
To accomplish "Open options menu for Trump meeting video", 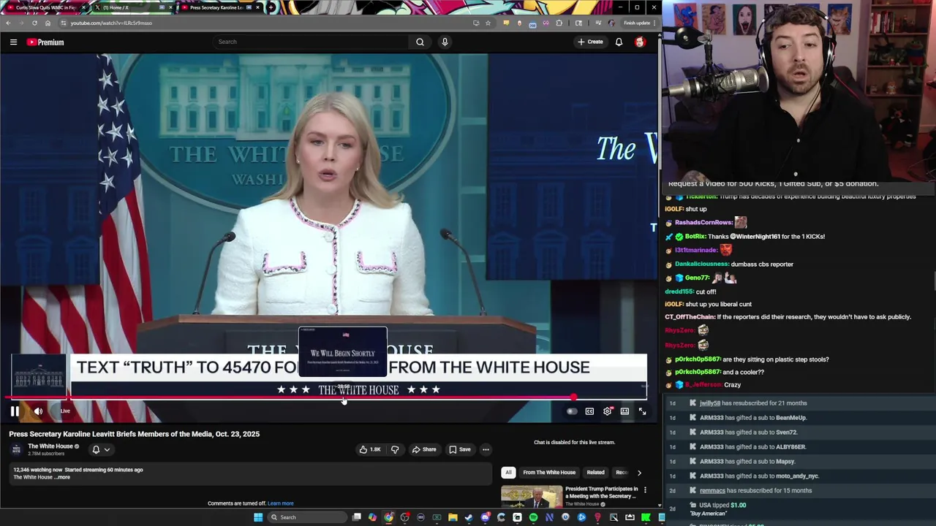I will 645,489.
